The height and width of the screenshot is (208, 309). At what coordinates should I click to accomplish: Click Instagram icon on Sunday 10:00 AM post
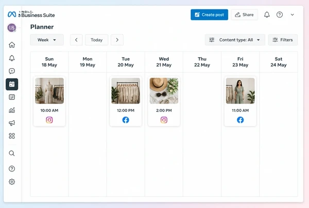[x=49, y=120]
